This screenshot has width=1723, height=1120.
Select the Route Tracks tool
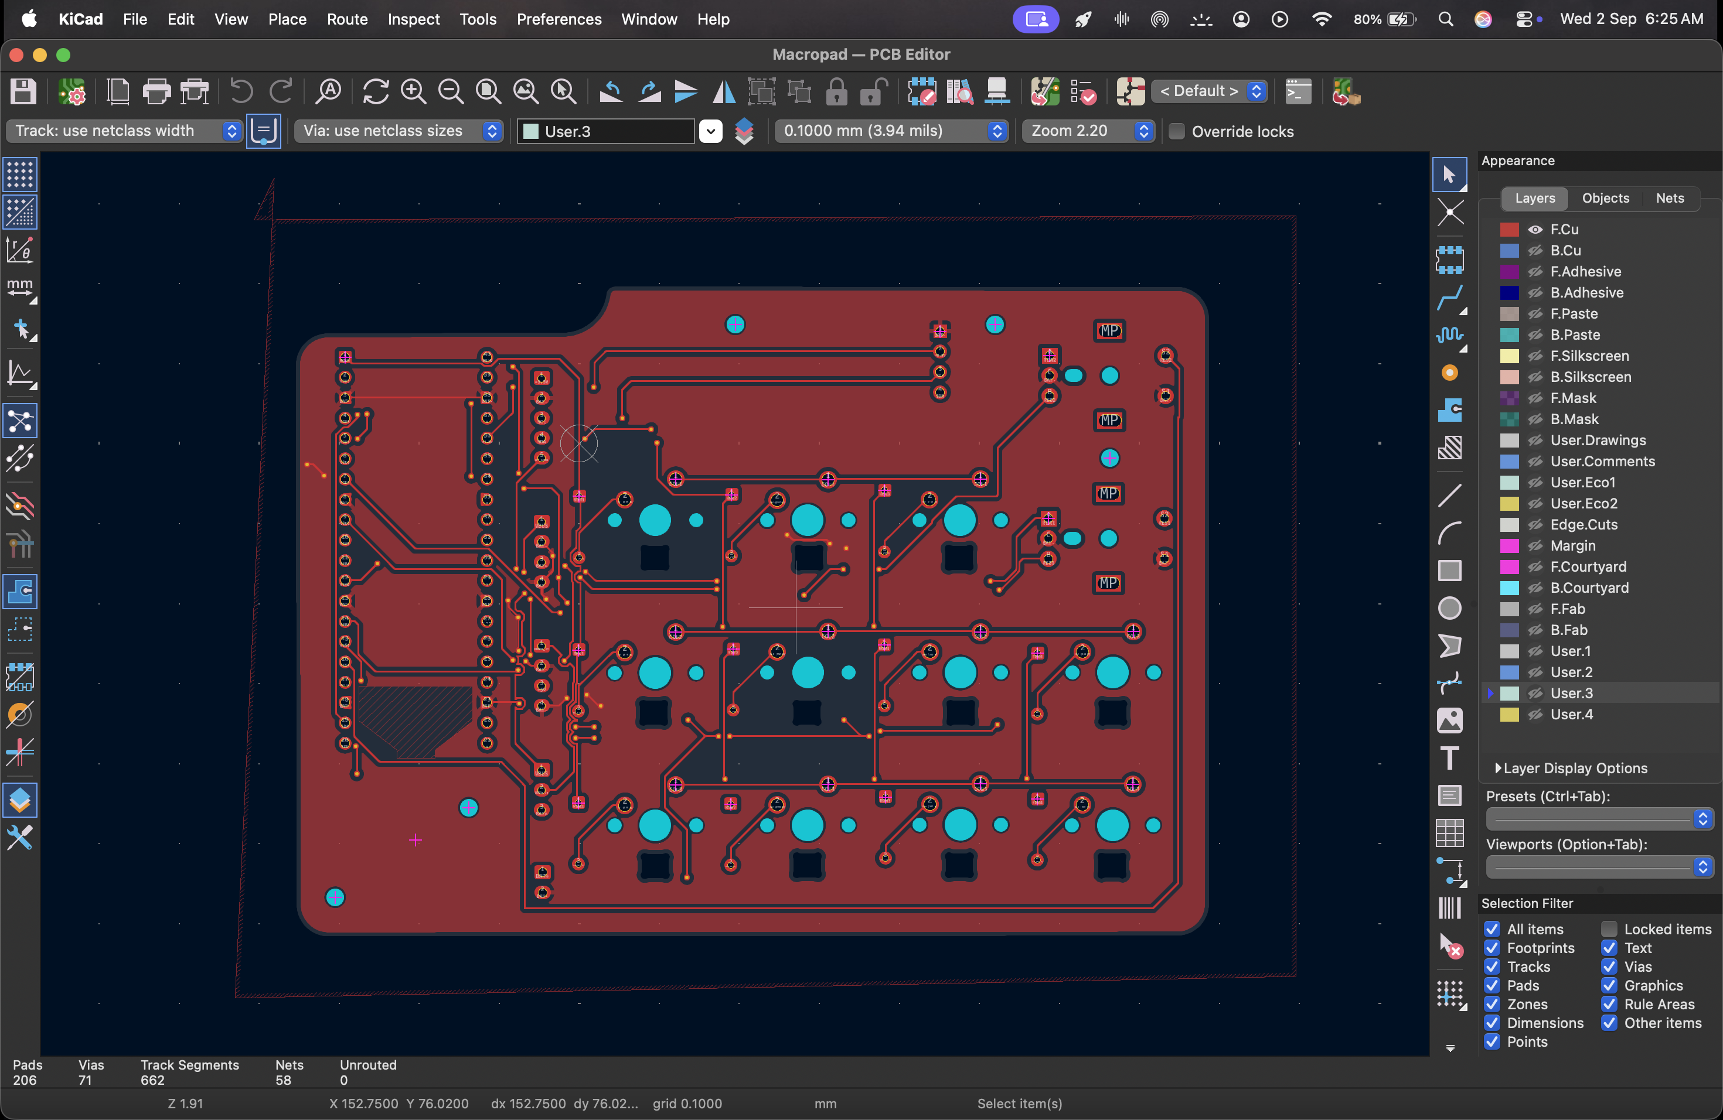(x=1449, y=298)
